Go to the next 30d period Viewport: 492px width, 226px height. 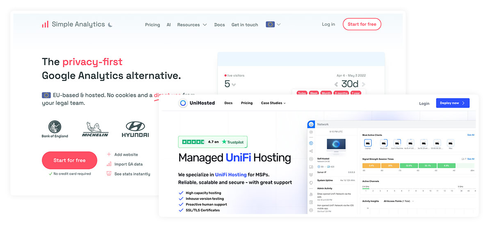(363, 84)
